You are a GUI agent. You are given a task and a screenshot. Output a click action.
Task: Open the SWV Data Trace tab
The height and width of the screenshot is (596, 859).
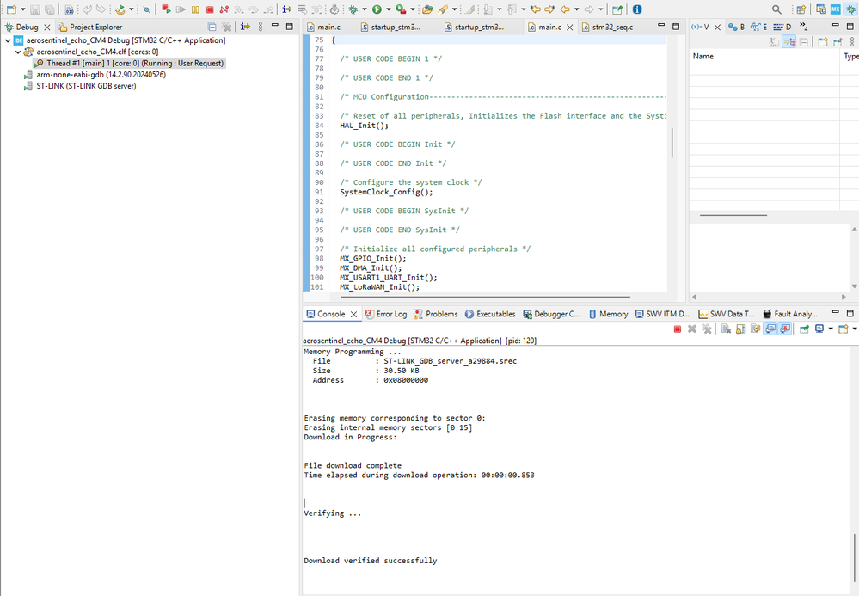click(x=727, y=314)
